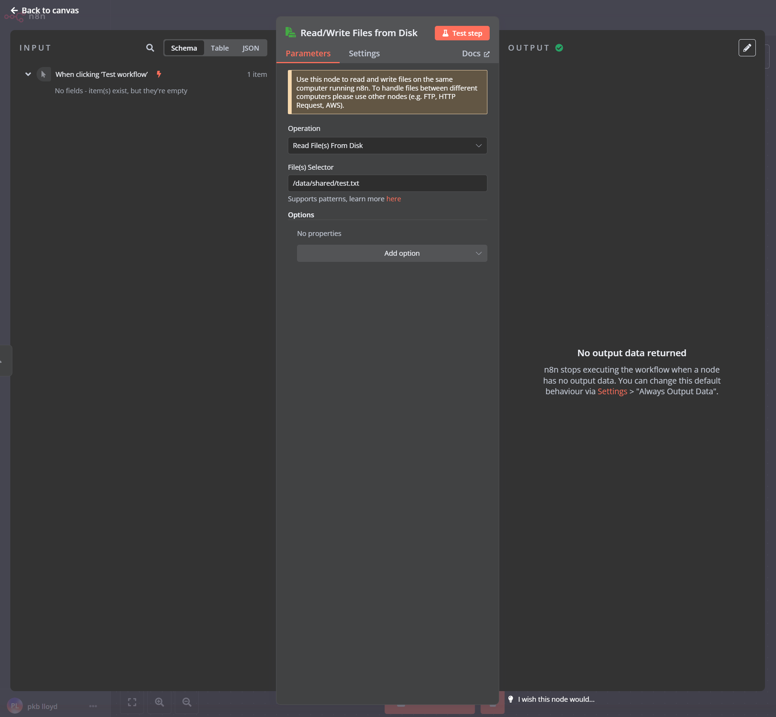This screenshot has width=776, height=717.
Task: Click the fit-to-view canvas icon
Action: click(132, 702)
